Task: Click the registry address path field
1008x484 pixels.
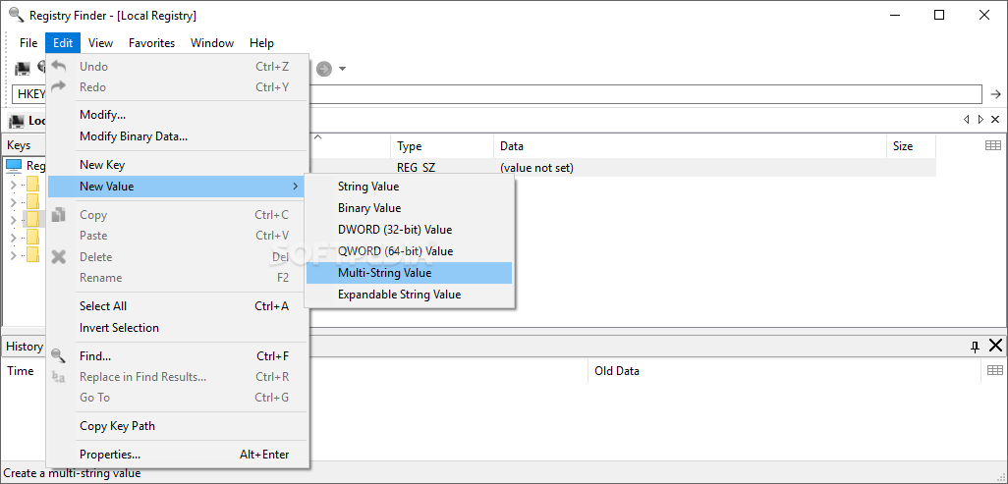Action: [497, 94]
